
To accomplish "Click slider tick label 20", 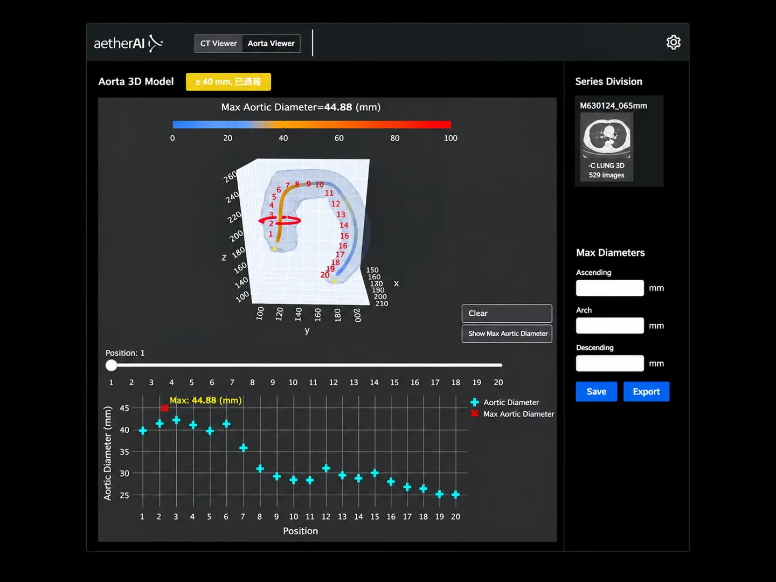I will pyautogui.click(x=498, y=383).
